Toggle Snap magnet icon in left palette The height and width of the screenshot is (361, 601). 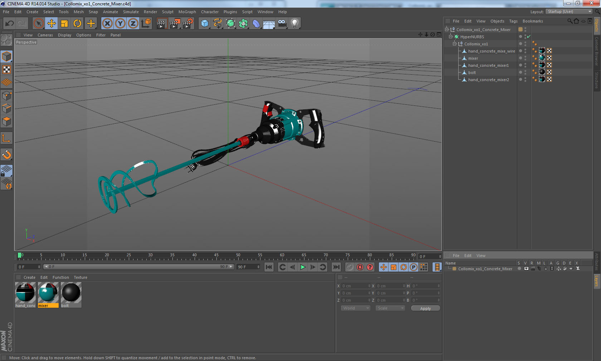click(7, 154)
